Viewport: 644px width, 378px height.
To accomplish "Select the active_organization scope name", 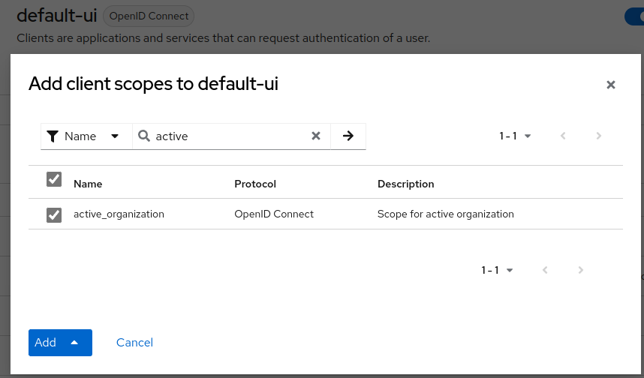I will tap(119, 214).
